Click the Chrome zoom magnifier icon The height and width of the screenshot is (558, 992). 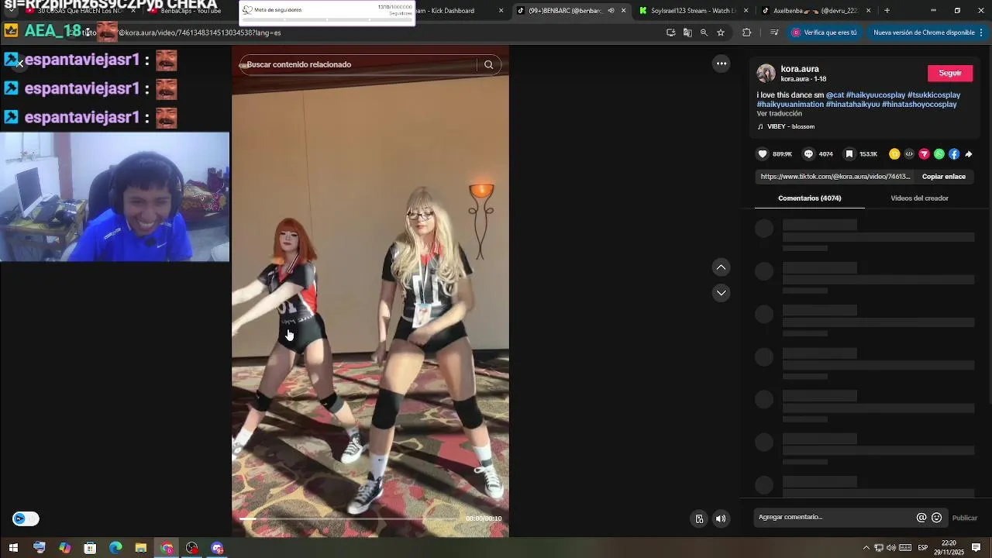tap(704, 33)
